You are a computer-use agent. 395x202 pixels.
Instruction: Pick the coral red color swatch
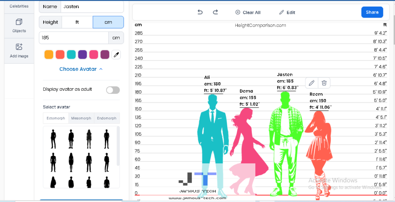[x=60, y=54]
